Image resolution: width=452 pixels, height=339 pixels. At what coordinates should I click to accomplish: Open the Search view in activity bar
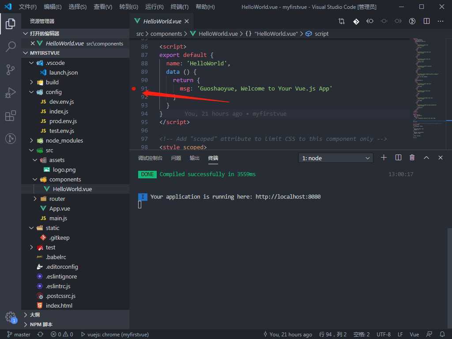pos(11,46)
